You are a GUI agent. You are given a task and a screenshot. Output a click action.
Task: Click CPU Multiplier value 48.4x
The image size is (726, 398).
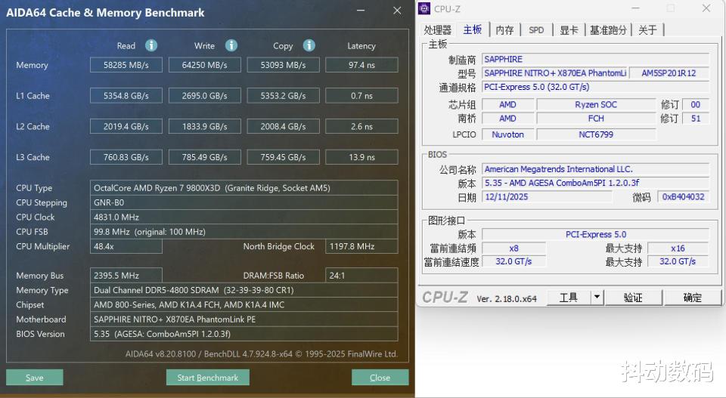click(126, 246)
